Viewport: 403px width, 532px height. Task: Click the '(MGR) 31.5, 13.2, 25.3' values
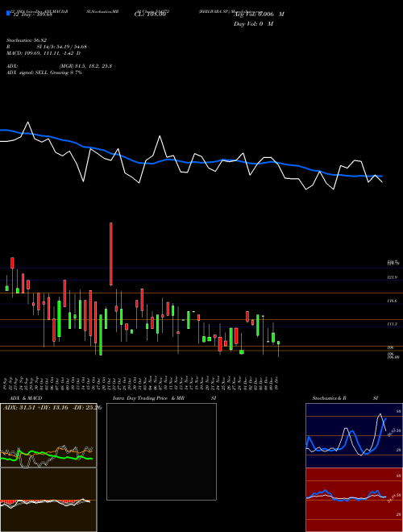click(x=85, y=66)
